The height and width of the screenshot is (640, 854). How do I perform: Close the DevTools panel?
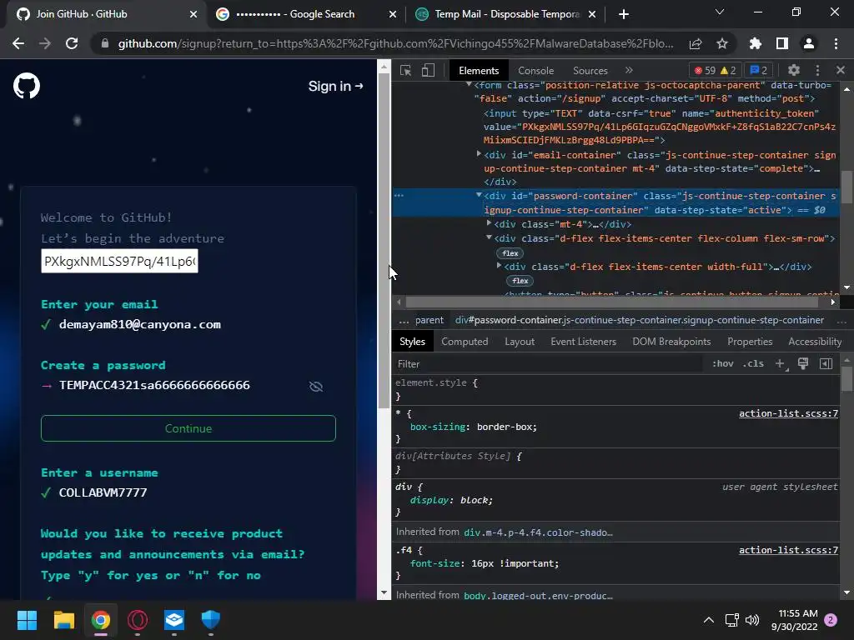click(841, 70)
